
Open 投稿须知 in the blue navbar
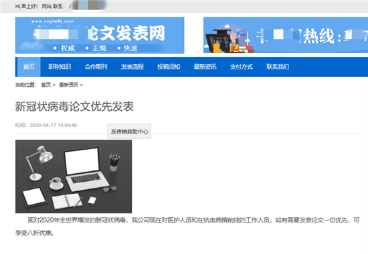click(x=169, y=67)
